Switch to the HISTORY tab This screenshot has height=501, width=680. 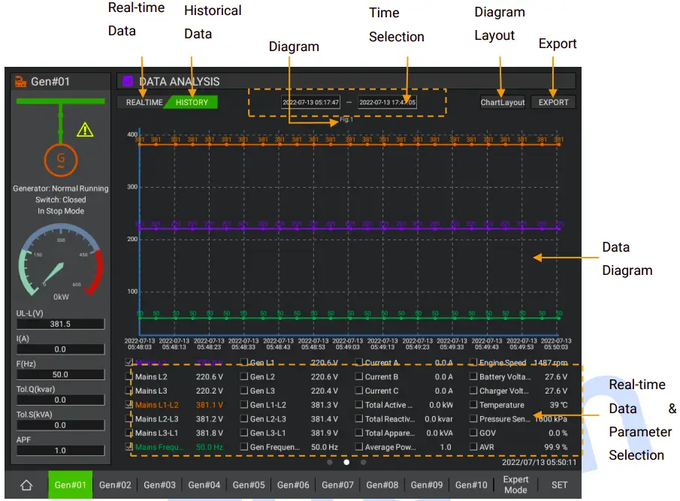(x=191, y=102)
